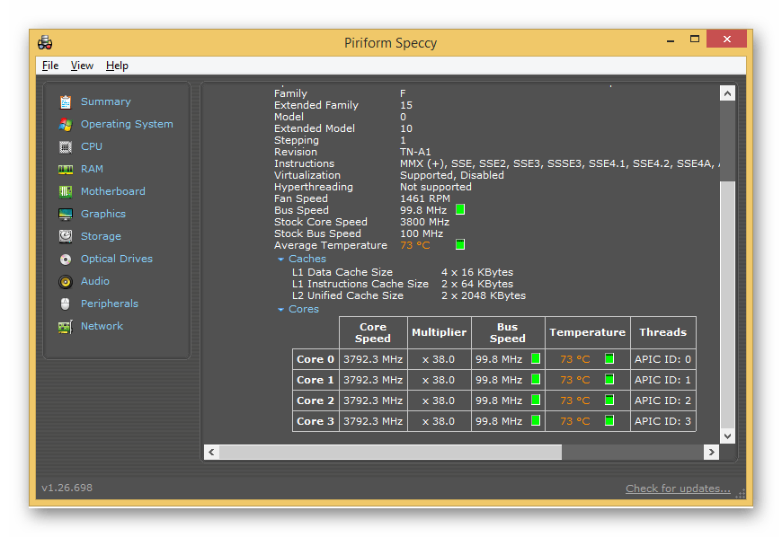Viewport: 782px width, 537px height.
Task: Click green indicator next to Bus Speed 99.8 MHz
Action: click(460, 210)
